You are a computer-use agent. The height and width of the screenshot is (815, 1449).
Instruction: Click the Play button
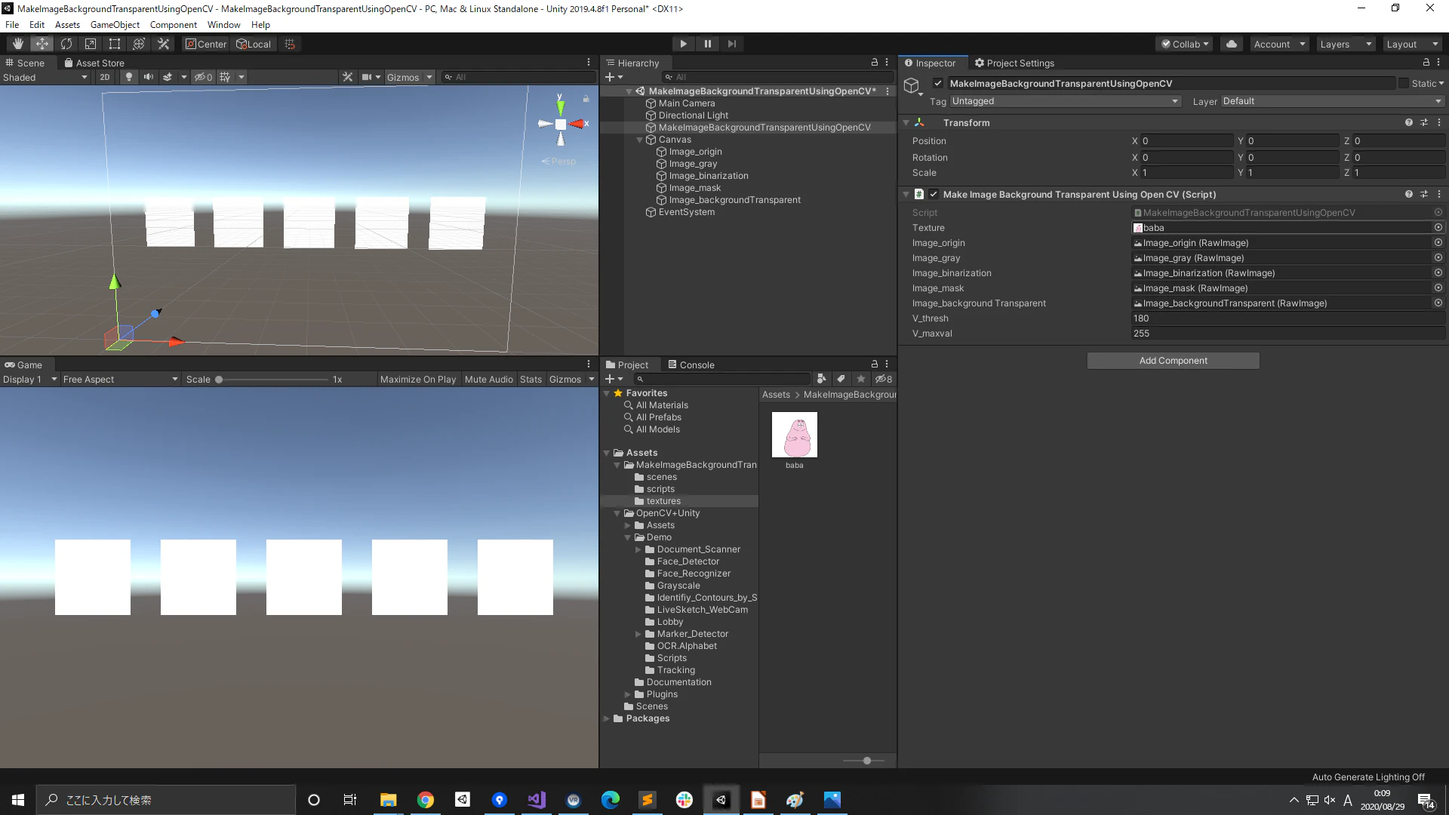pyautogui.click(x=683, y=44)
